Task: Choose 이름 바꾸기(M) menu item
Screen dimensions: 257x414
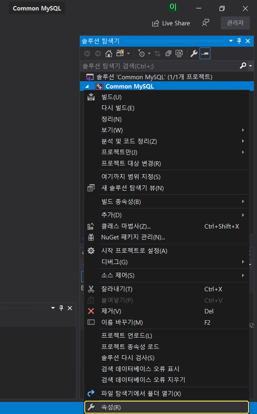Action: click(166, 322)
